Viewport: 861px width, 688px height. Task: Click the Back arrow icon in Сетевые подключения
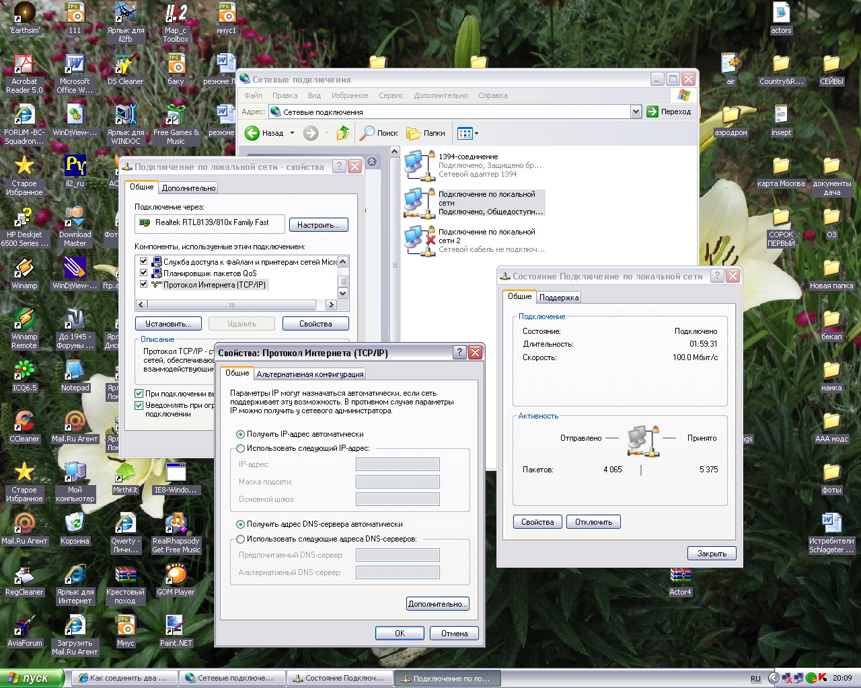pyautogui.click(x=252, y=133)
